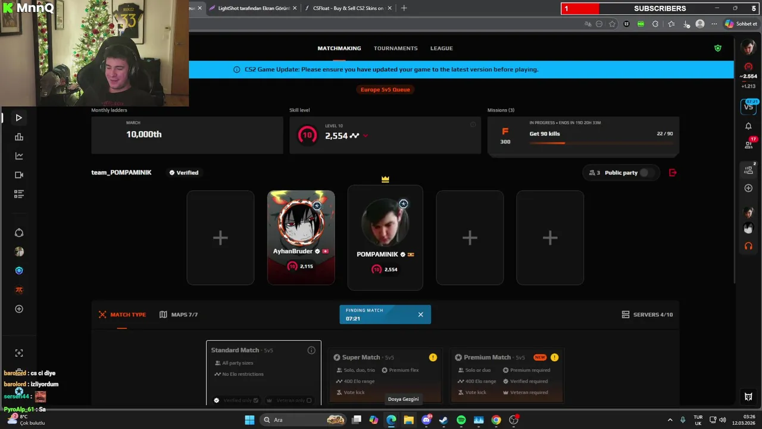Open a new browser tab
Screen dimensions: 762x429
[404, 8]
